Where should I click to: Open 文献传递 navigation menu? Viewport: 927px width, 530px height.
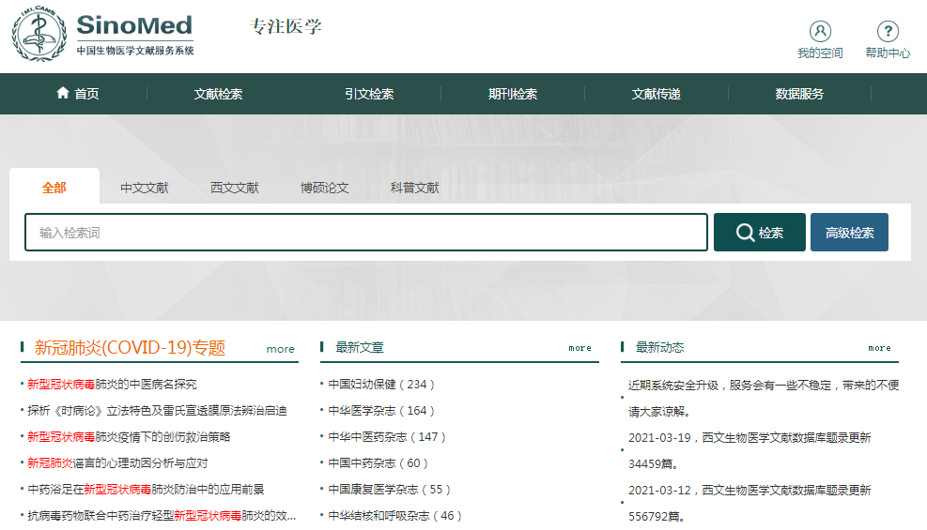[657, 94]
